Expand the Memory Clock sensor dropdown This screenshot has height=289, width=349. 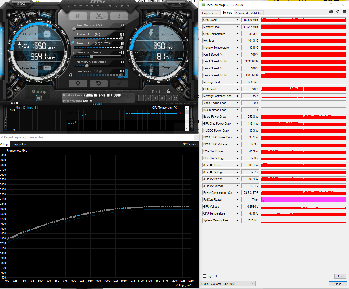pos(237,27)
